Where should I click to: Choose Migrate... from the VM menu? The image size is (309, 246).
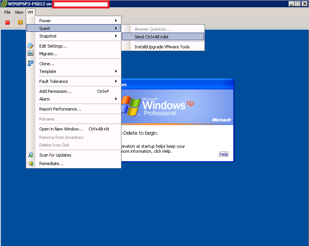[73, 54]
